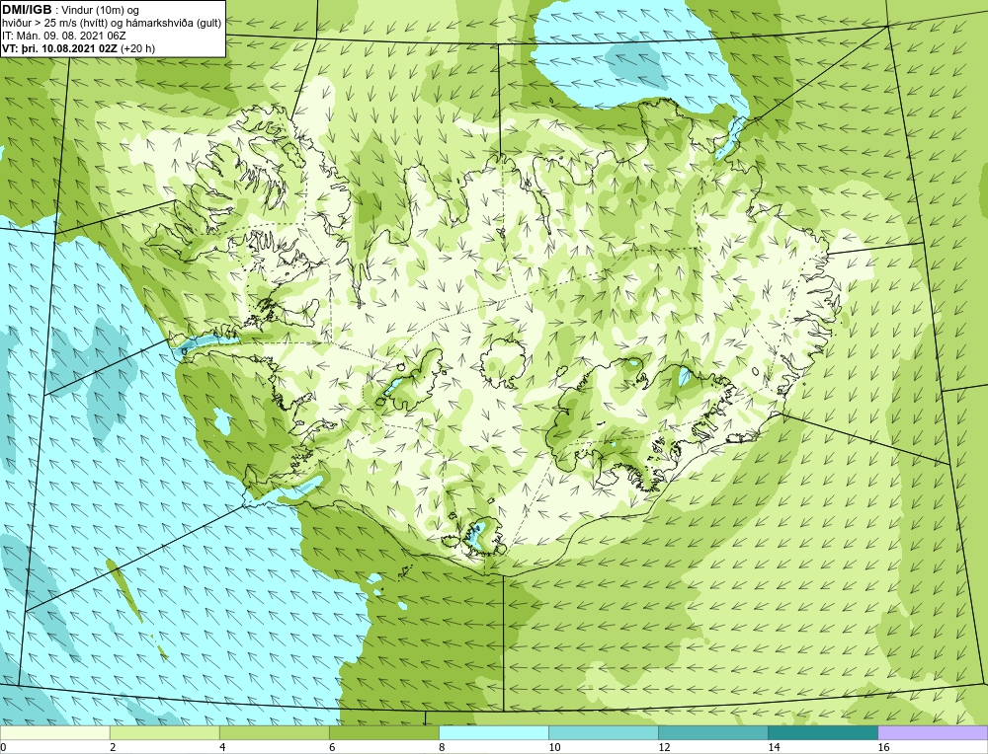Click the 2–4 m/s light green legend swatch

click(164, 732)
